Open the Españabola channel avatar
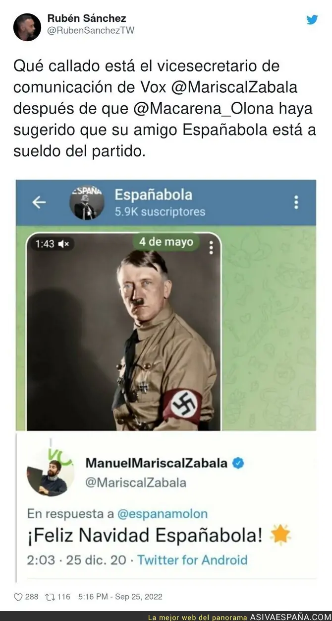The height and width of the screenshot is (621, 332). (x=86, y=203)
